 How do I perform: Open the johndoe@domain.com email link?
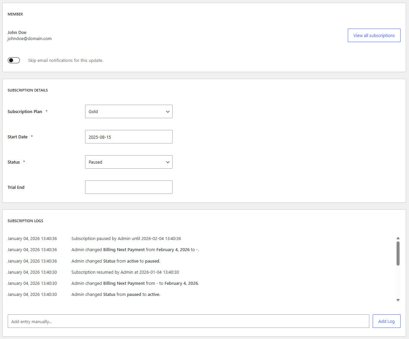pos(30,38)
